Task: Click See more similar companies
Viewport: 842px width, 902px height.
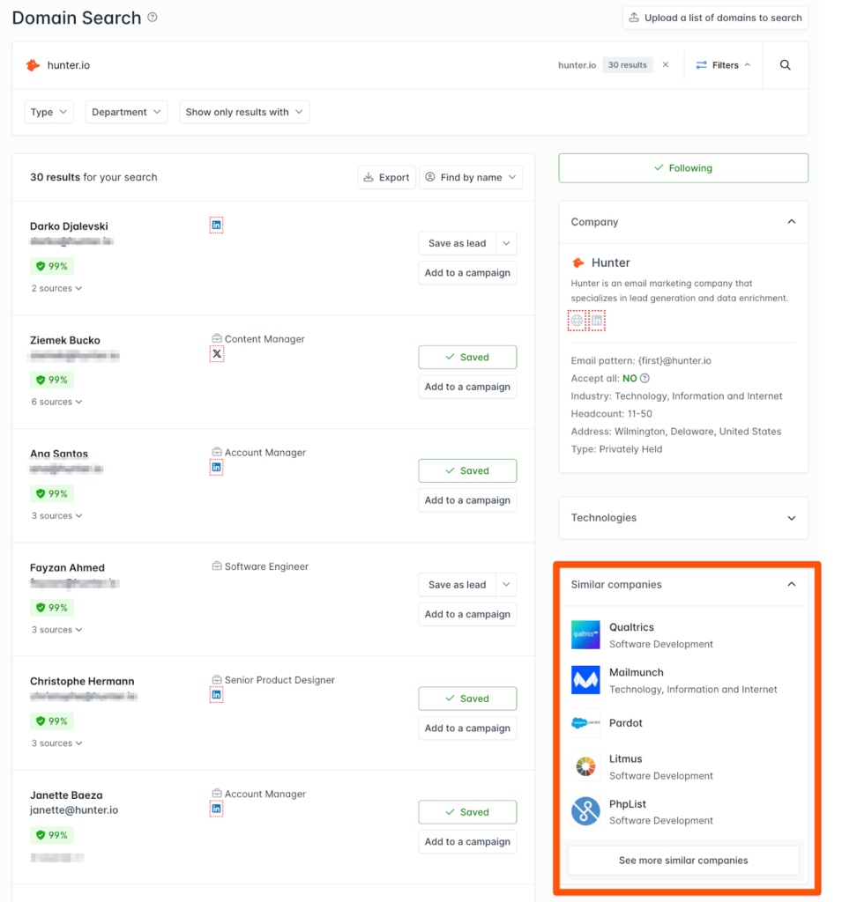Action: click(x=682, y=861)
